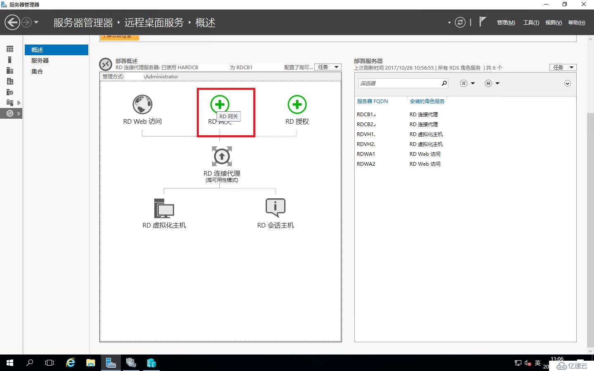594x371 pixels.
Task: Click the RD 会话主机 icon
Action: tap(276, 208)
